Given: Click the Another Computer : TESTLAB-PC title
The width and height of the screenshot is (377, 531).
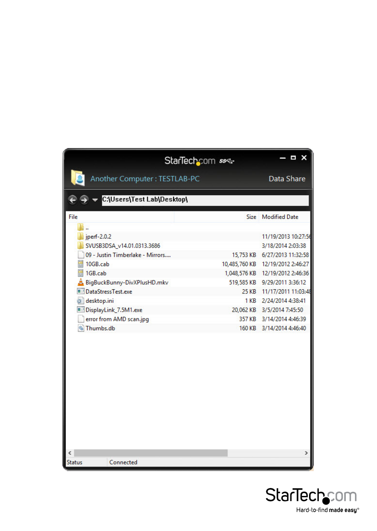Looking at the screenshot, I should tap(145, 179).
